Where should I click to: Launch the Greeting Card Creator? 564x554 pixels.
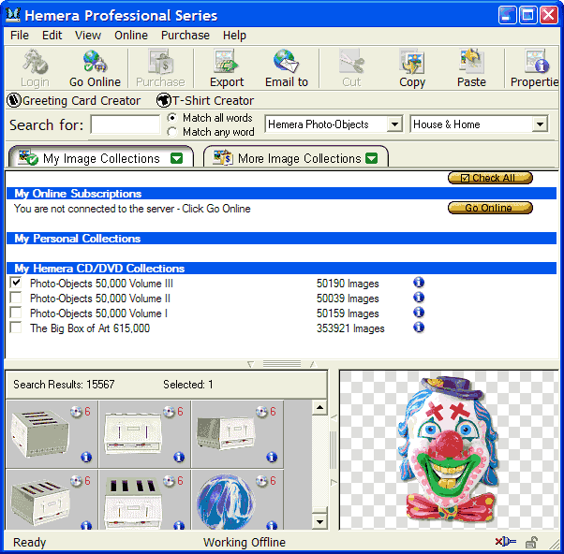pyautogui.click(x=73, y=100)
